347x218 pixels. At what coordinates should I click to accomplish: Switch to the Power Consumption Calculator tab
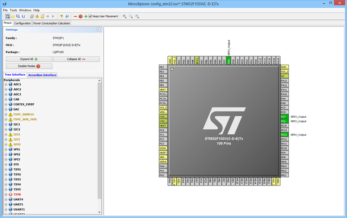pos(52,23)
